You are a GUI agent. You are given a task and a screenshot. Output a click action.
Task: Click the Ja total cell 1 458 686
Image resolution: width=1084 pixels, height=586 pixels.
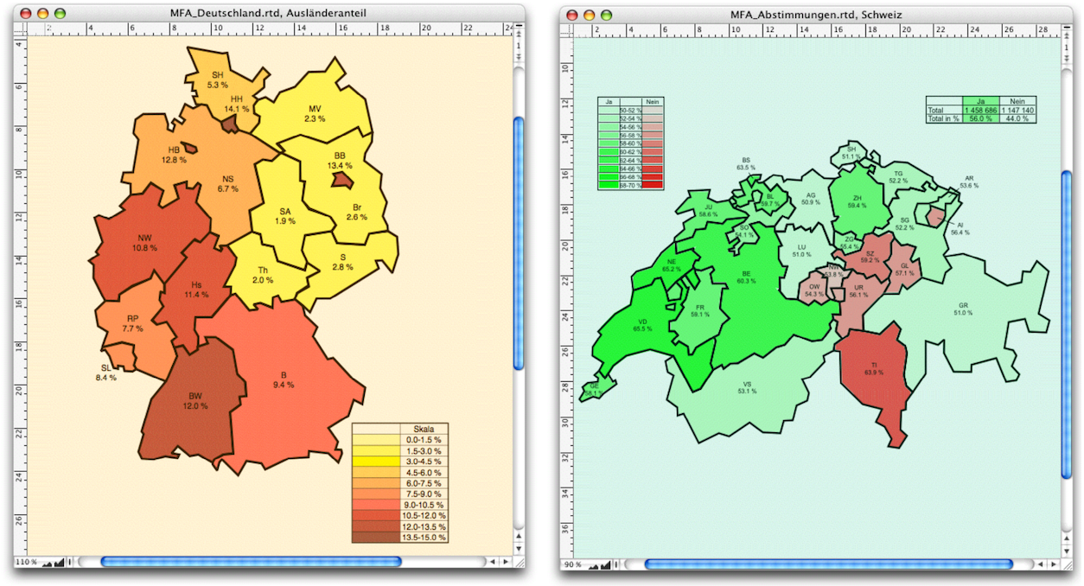pos(980,111)
